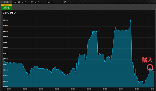Image resolution: width=156 pixels, height=91 pixels.
Task: Go to the キャッシャー tab
Action: click(x=49, y=2)
